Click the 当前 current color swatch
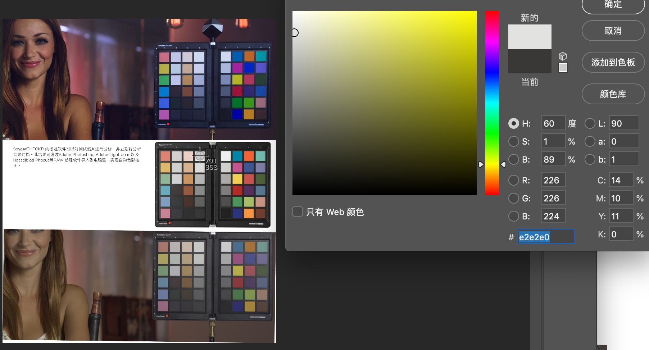The height and width of the screenshot is (350, 649). coord(530,61)
